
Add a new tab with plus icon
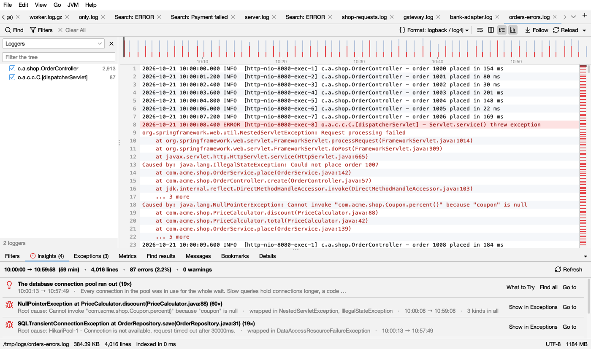[585, 16]
